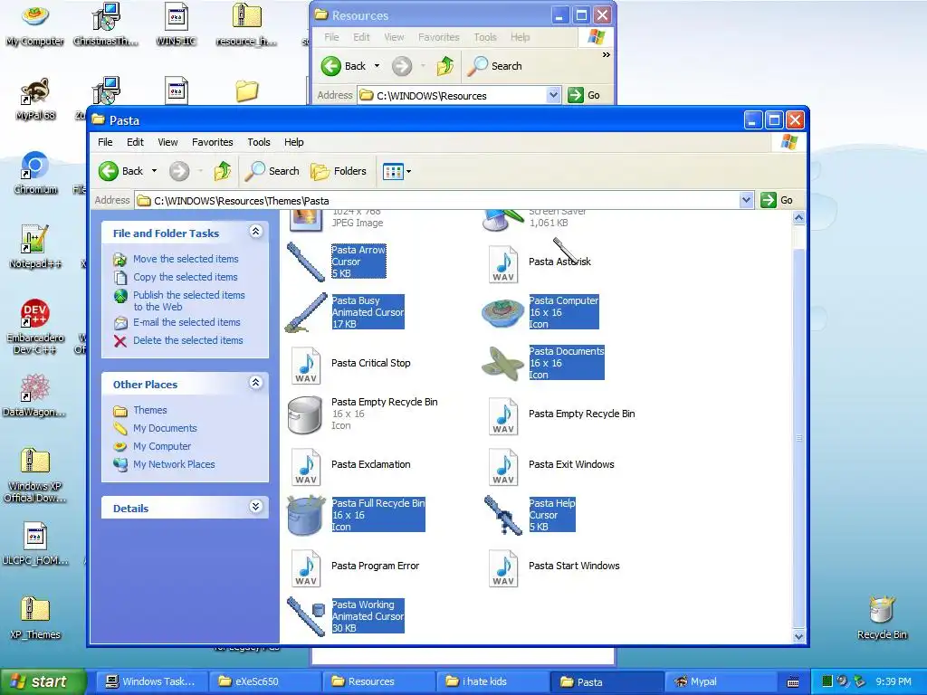The image size is (927, 695).
Task: Select the Pasta Exit Windows WAV icon
Action: coord(503,468)
